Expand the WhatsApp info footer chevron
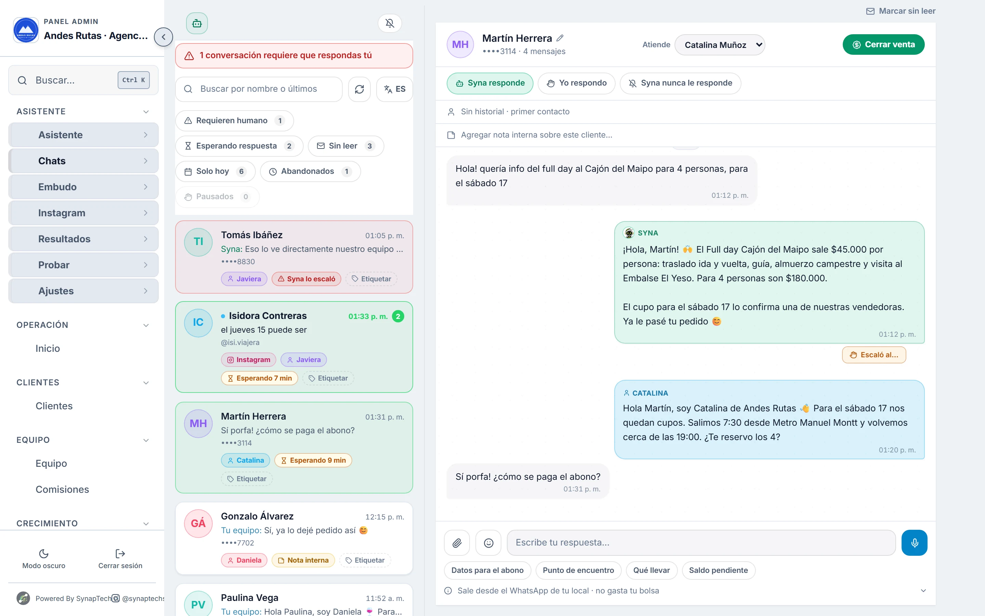Image resolution: width=985 pixels, height=616 pixels. coord(923,591)
